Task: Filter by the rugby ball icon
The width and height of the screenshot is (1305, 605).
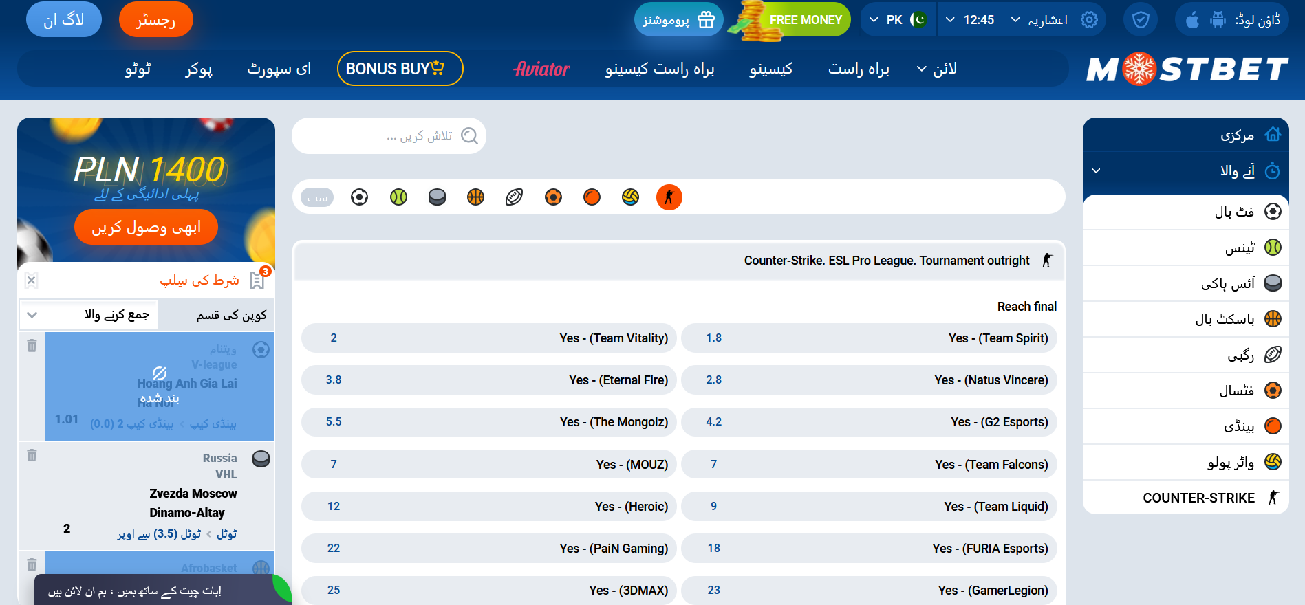Action: pyautogui.click(x=514, y=197)
